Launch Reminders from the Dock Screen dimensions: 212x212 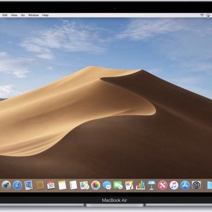[73, 185]
